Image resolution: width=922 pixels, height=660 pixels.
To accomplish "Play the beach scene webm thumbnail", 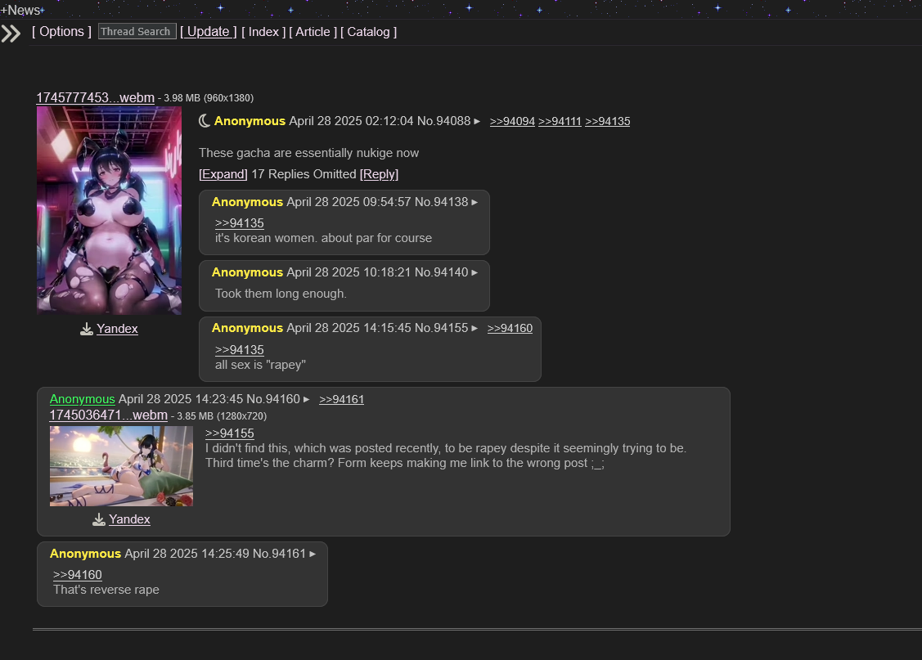I will pos(121,466).
